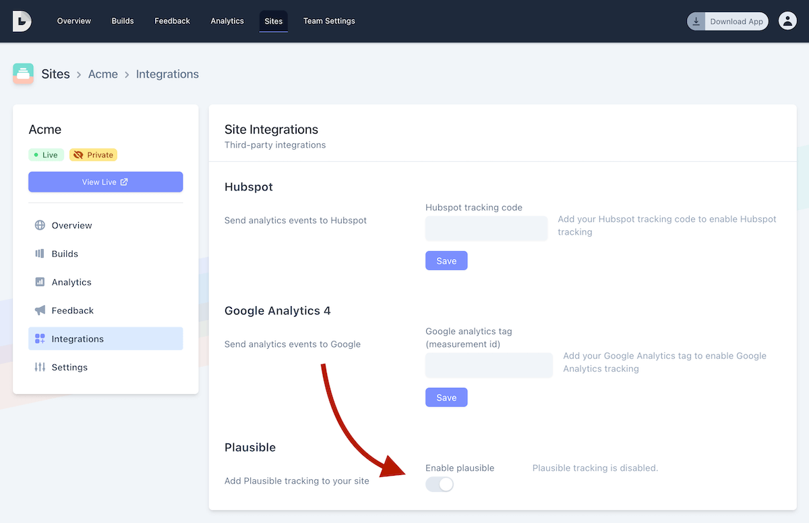Select Feedback from the top navigation

(172, 21)
